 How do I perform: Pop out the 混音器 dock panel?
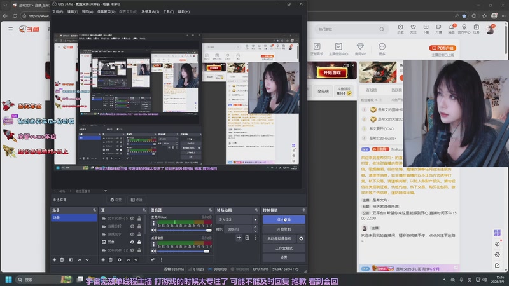coord(210,210)
